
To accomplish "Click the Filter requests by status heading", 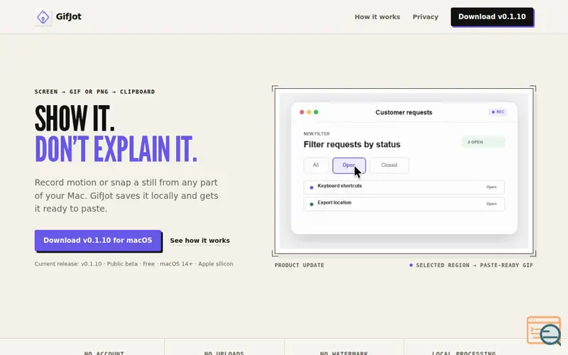I will click(351, 145).
